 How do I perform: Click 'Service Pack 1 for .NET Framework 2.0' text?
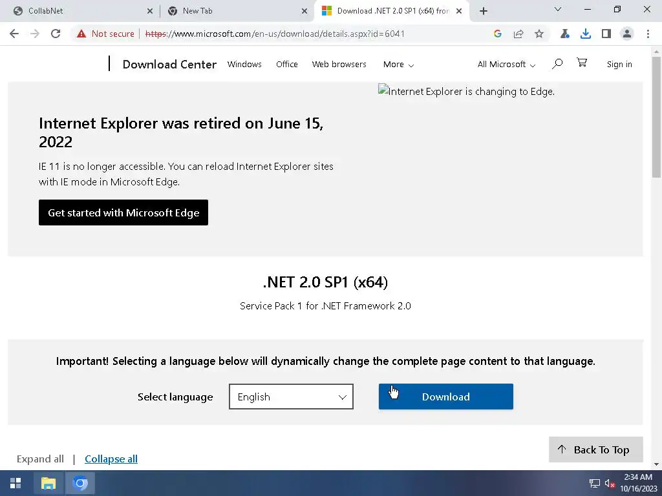point(325,305)
